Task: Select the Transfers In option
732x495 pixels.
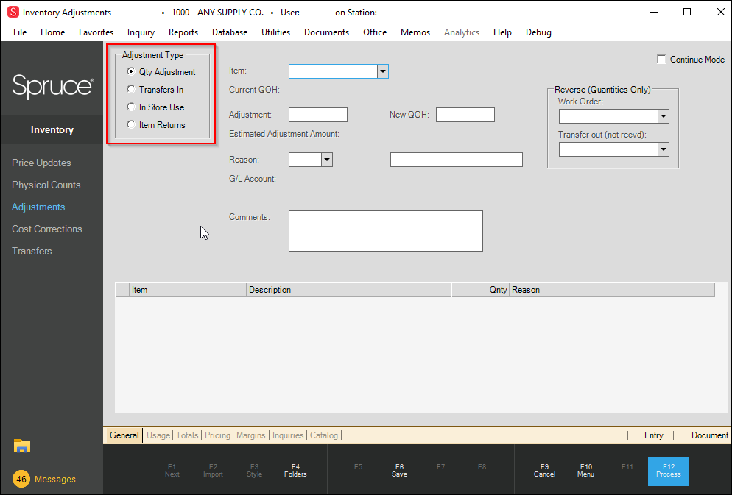Action: (x=131, y=90)
